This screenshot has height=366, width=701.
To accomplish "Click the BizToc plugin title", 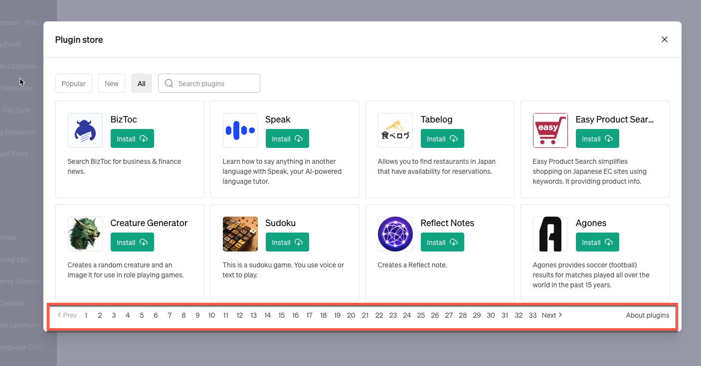I will [x=124, y=120].
